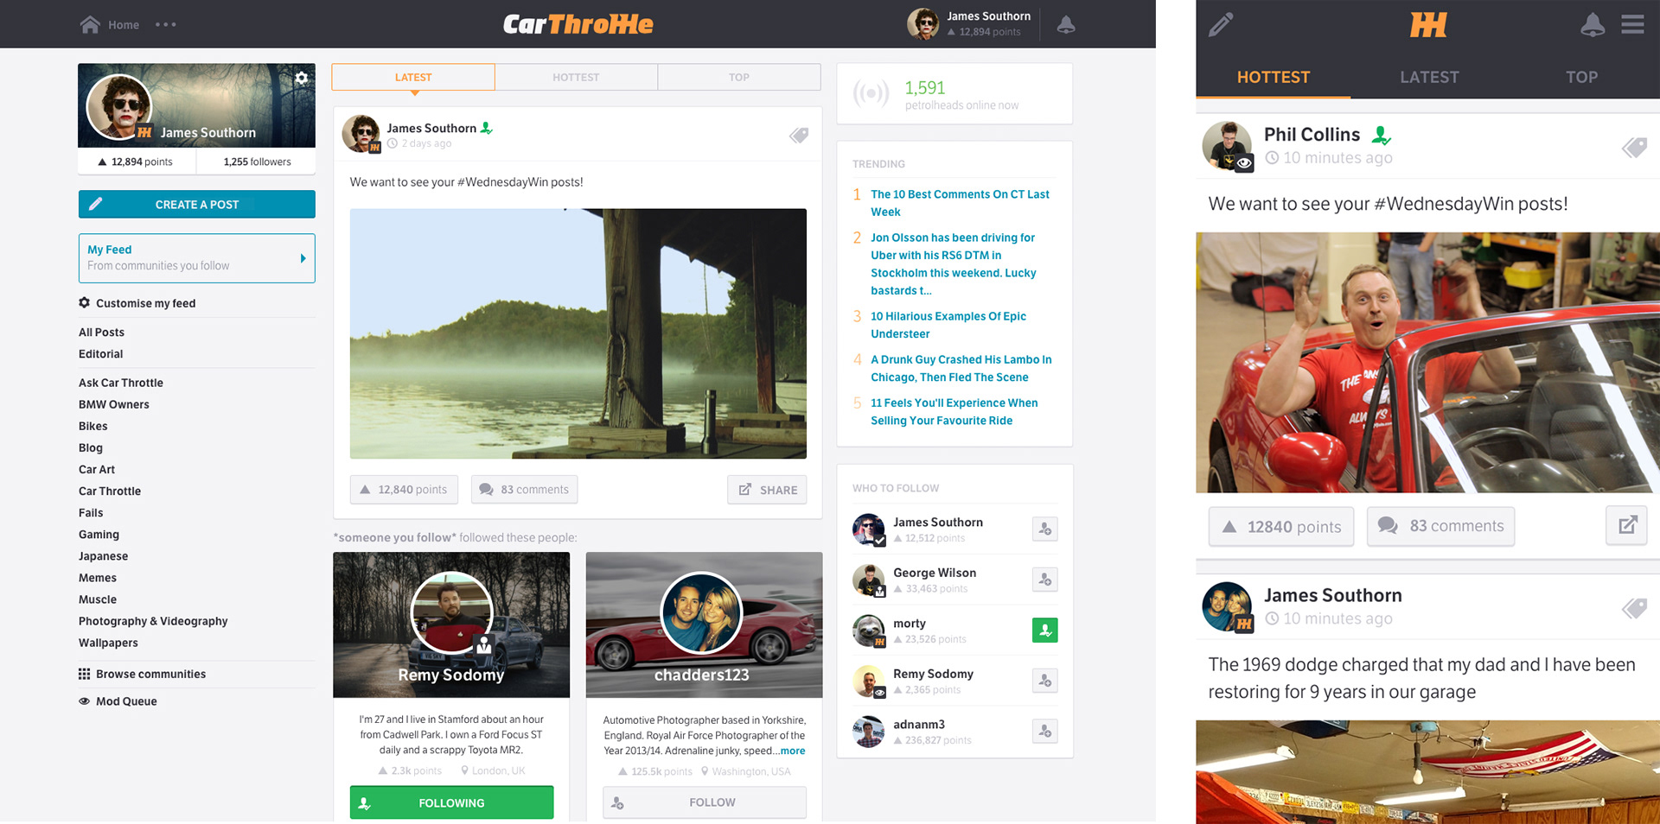Click chadders123's profile thumbnail
This screenshot has width=1660, height=824.
703,612
